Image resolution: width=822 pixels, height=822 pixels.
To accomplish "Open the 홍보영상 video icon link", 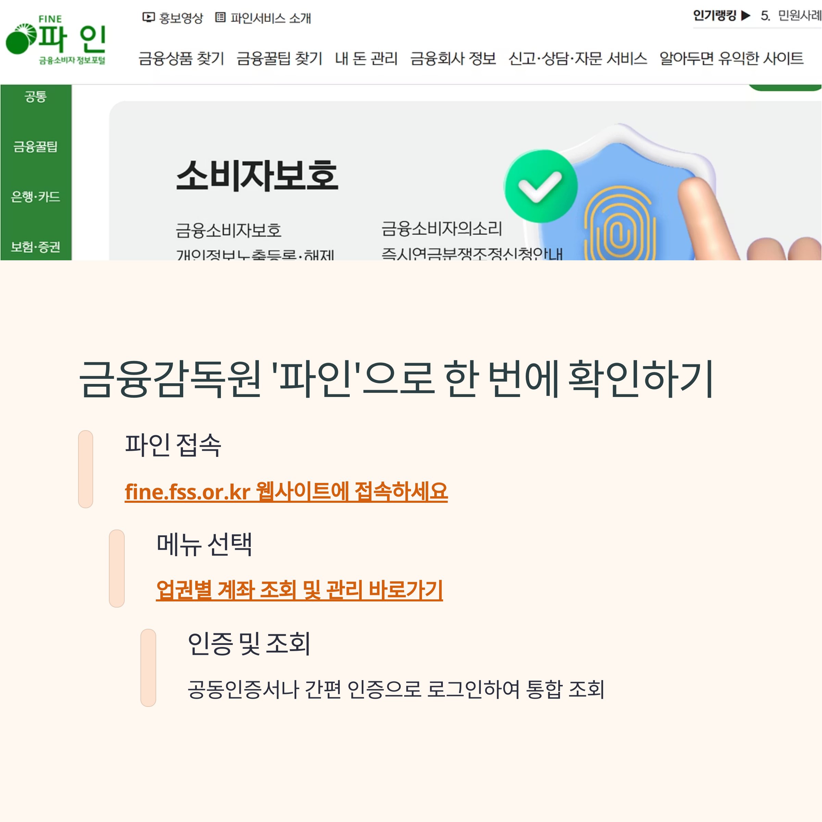I will tap(148, 17).
